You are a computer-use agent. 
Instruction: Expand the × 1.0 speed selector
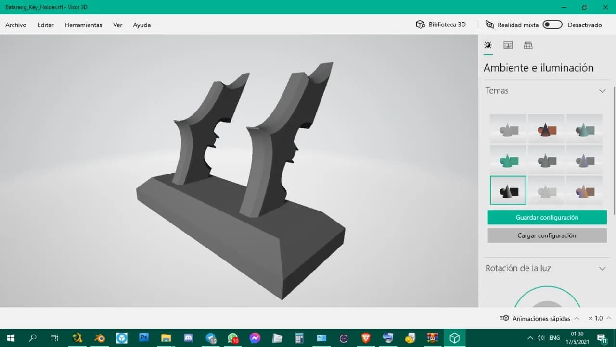tap(600, 319)
